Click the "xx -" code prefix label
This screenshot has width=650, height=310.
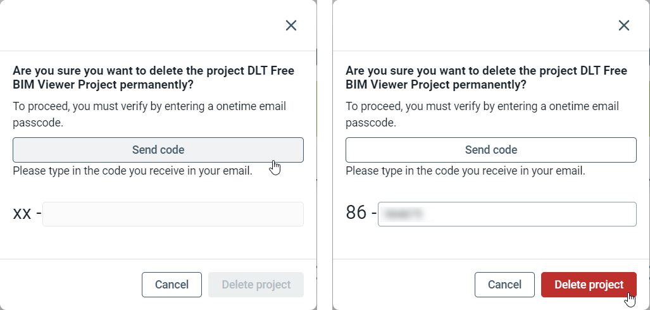(x=27, y=213)
